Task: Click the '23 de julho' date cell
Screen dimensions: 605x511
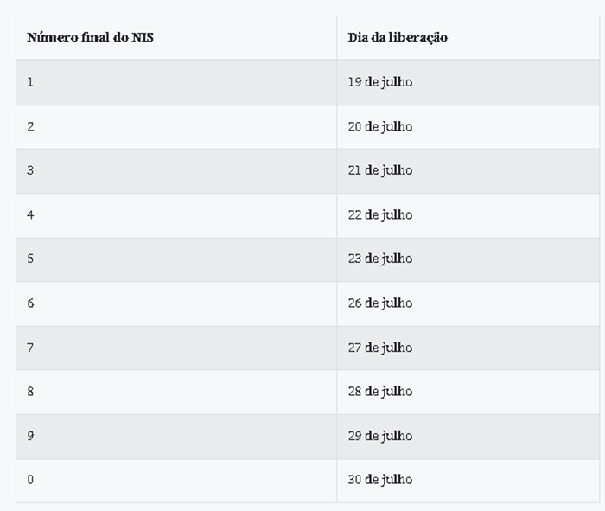Action: [x=380, y=259]
